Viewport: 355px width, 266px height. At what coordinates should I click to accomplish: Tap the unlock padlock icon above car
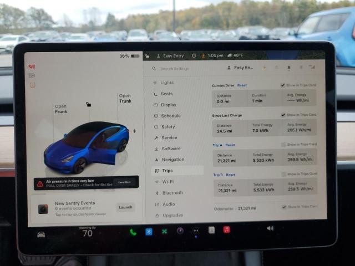click(88, 104)
